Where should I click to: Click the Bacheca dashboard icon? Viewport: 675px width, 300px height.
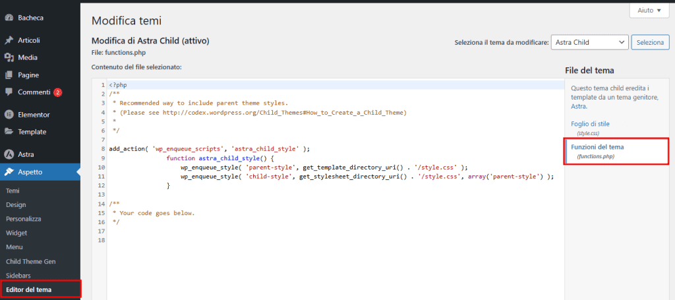[9, 18]
